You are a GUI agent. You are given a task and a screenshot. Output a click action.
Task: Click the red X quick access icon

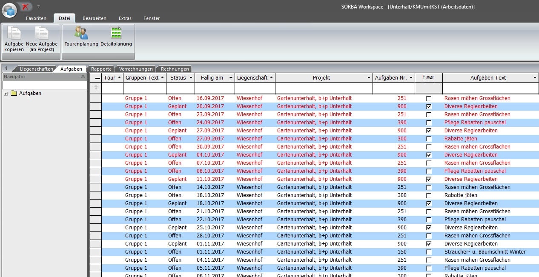[26, 6]
